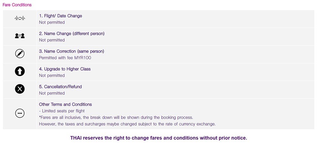Click 'Not permitted' under Flight/ Date Change
This screenshot has width=319, height=144.
point(52,22)
